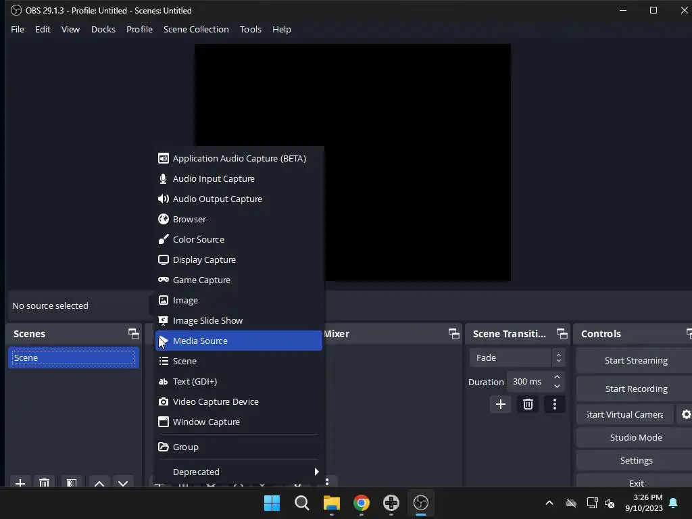The width and height of the screenshot is (692, 519).
Task: Open the Fade transition dropdown
Action: [517, 358]
